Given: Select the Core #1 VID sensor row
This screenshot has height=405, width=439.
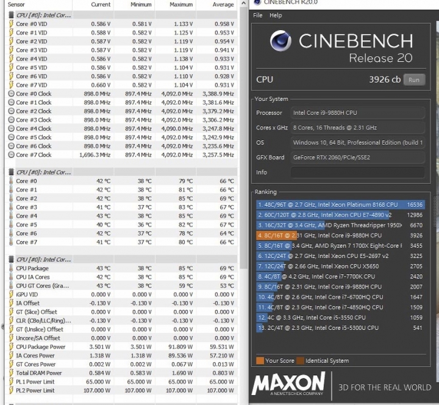Looking at the screenshot, I should tap(121, 32).
